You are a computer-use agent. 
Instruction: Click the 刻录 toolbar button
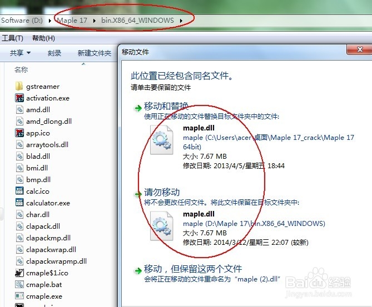pos(54,53)
